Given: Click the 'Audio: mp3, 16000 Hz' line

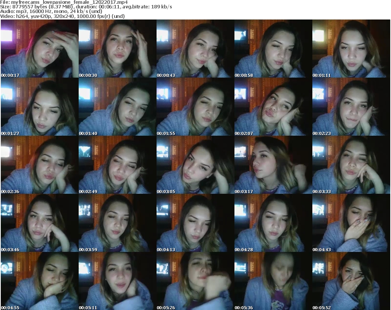Looking at the screenshot, I should (x=51, y=11).
